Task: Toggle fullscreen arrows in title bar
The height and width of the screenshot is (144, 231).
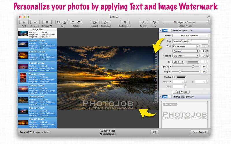Action: pyautogui.click(x=208, y=17)
